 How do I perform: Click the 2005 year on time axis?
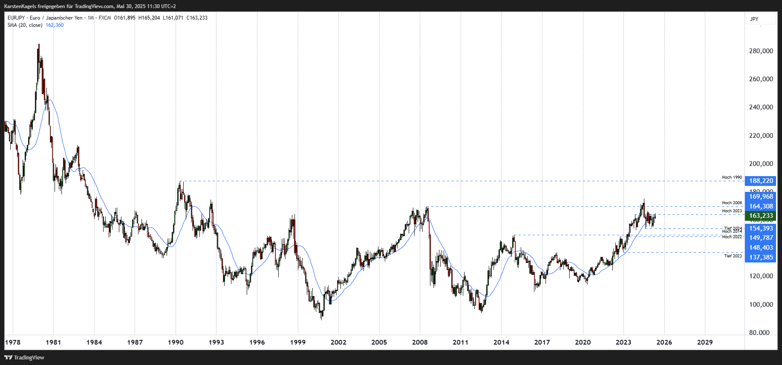tap(379, 342)
